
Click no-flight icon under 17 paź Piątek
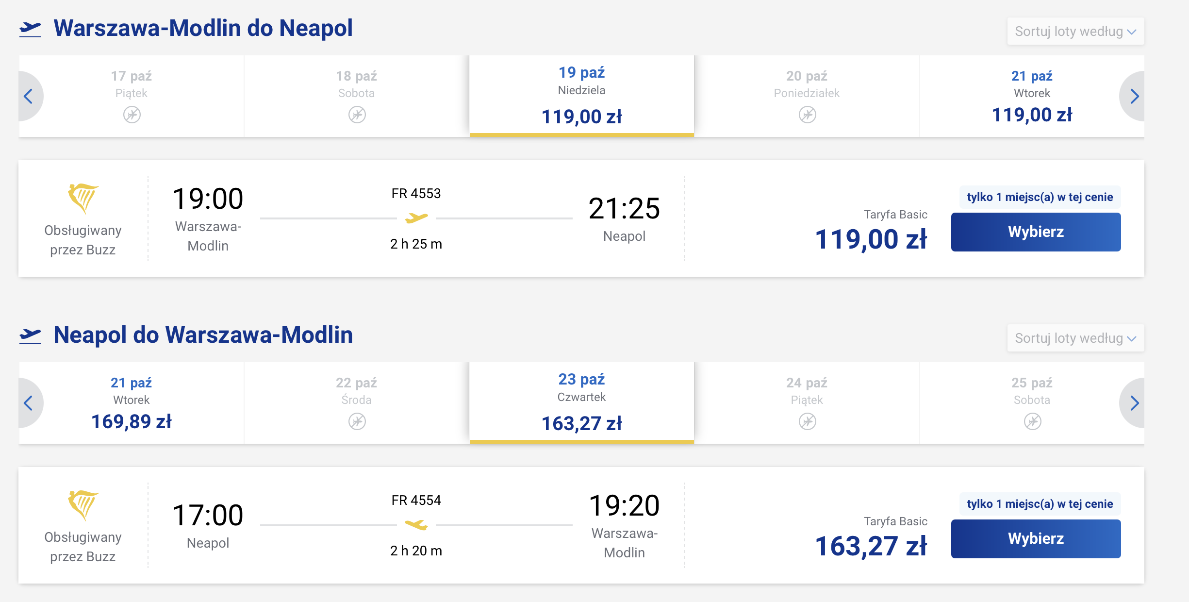pyautogui.click(x=132, y=115)
